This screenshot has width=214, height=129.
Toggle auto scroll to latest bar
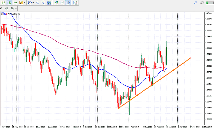[x=62, y=3]
